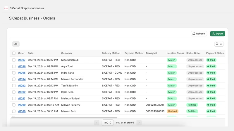Open order #1090 link

(x=22, y=105)
